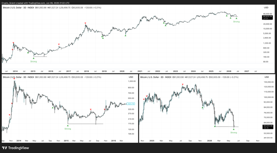Click the red sell marker at the 2018 peak
This screenshot has height=153, width=277.
[x=85, y=23]
